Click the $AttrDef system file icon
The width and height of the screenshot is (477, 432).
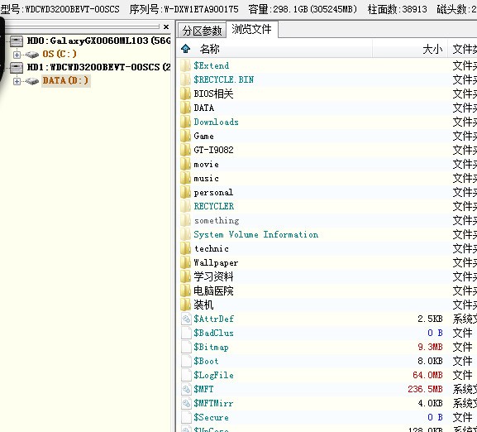186,319
